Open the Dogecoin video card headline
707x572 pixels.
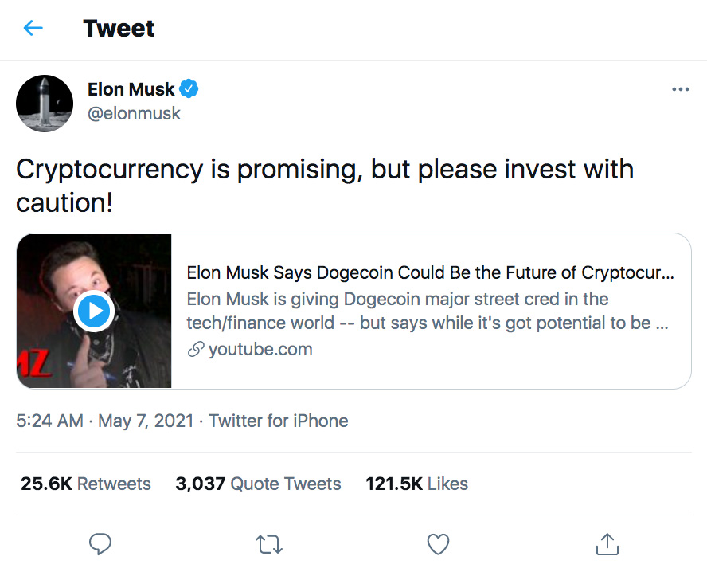[x=430, y=273]
